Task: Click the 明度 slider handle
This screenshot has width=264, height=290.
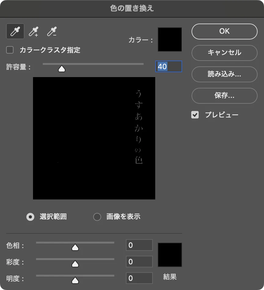Action: [x=75, y=280]
